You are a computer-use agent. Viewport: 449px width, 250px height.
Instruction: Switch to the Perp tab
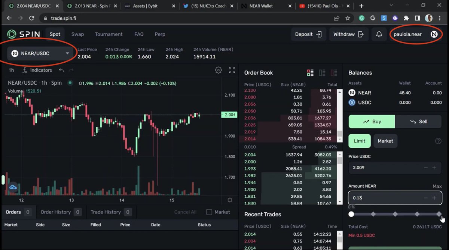point(160,34)
